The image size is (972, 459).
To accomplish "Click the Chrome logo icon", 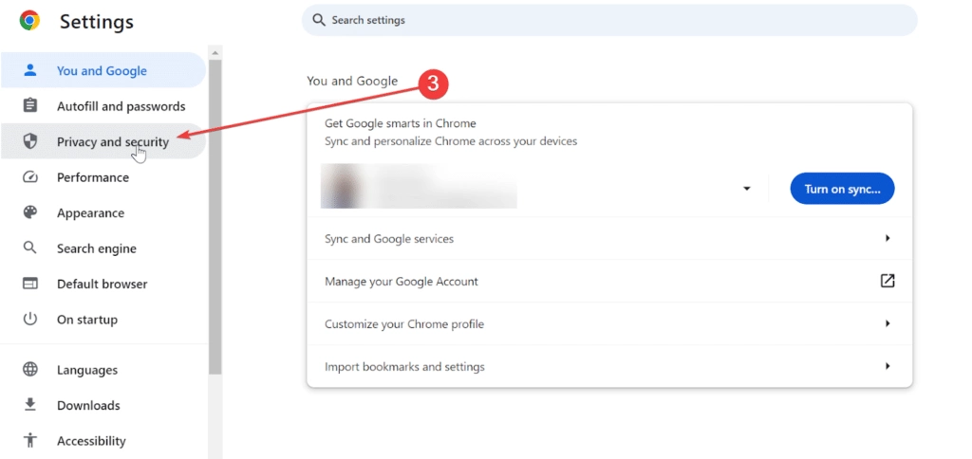I will [29, 21].
